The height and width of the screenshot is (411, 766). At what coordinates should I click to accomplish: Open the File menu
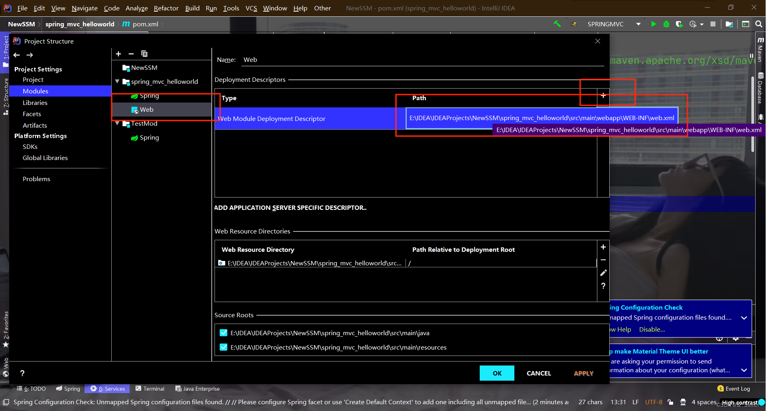click(x=22, y=8)
